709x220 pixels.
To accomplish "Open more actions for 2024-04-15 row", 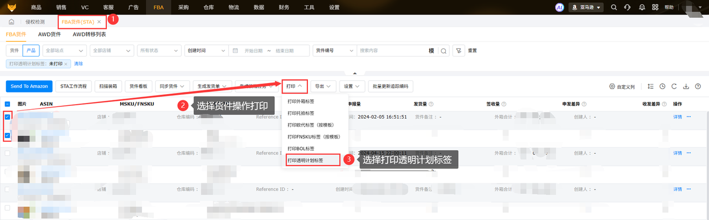I will click(689, 153).
